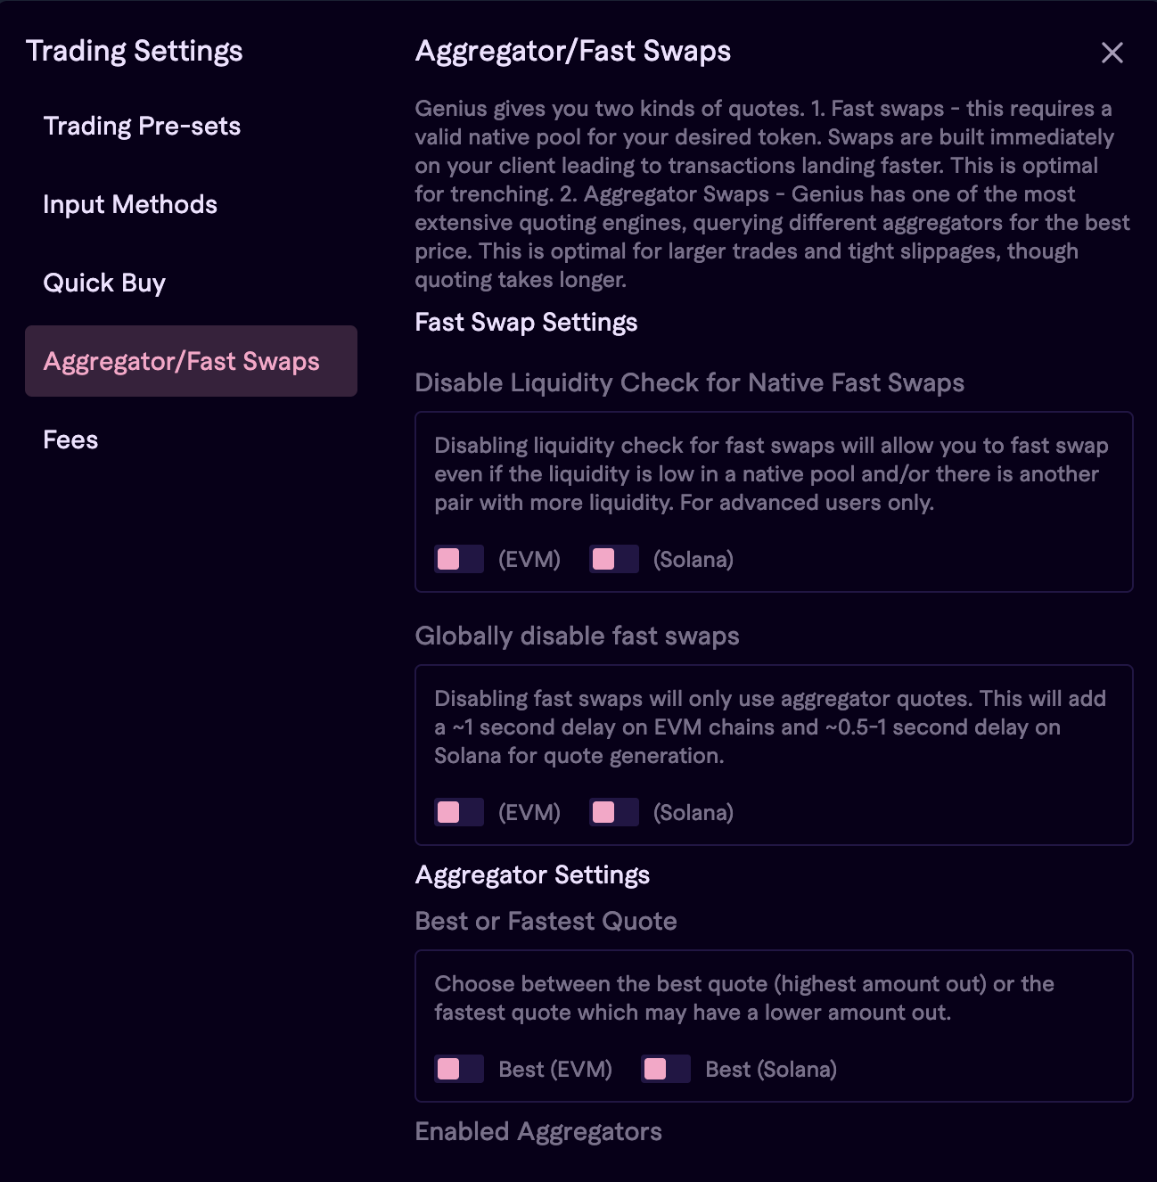Click the Enabled Aggregators heading

click(538, 1131)
